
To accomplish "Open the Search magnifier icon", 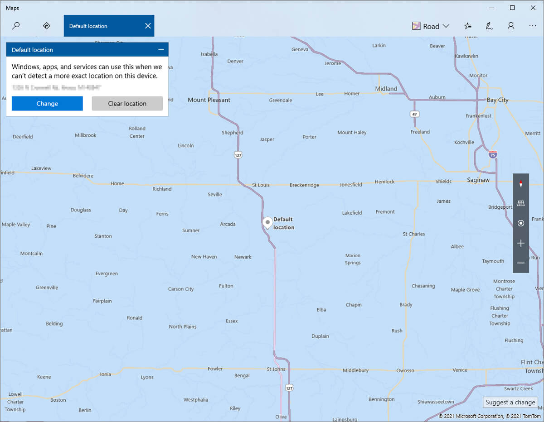I will [x=16, y=26].
